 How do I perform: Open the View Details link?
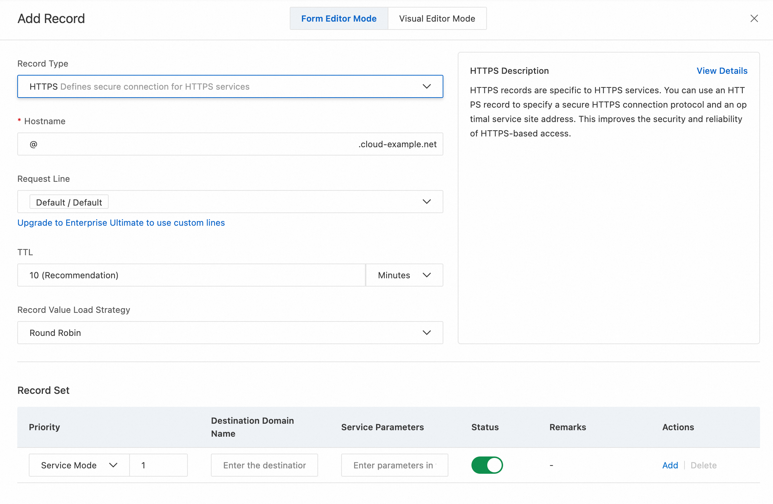click(722, 71)
